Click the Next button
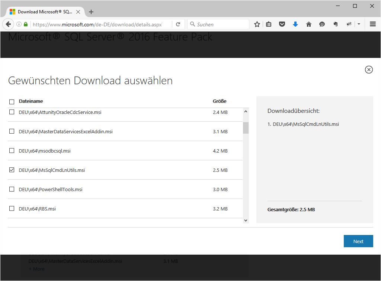Viewport: 381px width, 281px height. click(x=358, y=241)
